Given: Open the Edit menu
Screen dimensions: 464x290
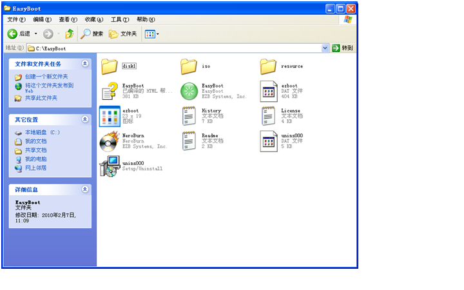Looking at the screenshot, I should [42, 19].
